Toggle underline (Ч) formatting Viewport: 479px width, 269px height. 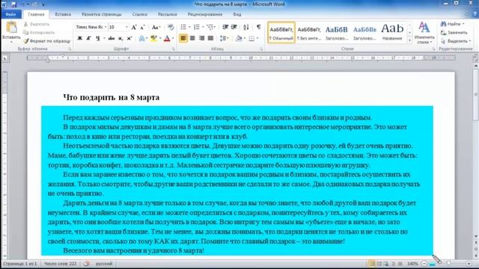98,38
